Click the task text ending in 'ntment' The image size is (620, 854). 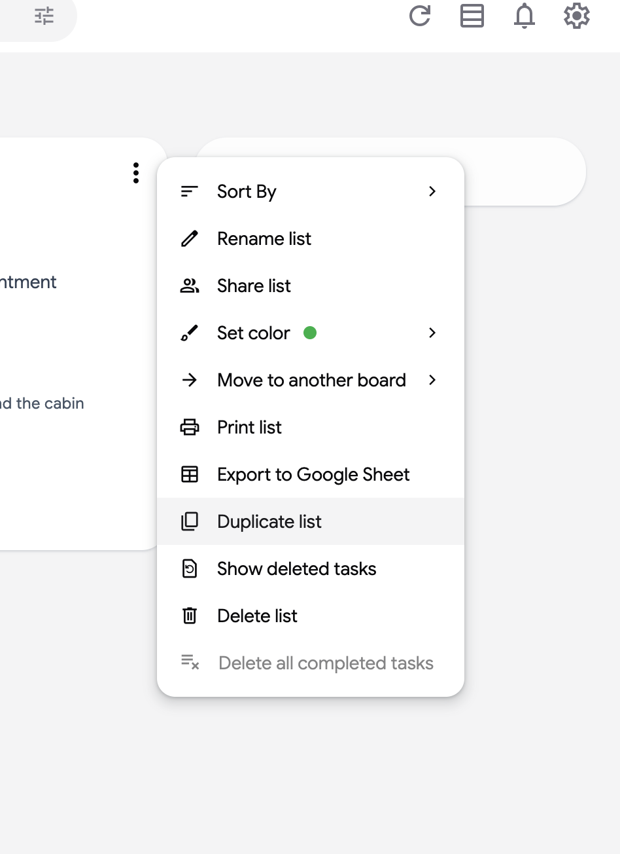coord(28,282)
